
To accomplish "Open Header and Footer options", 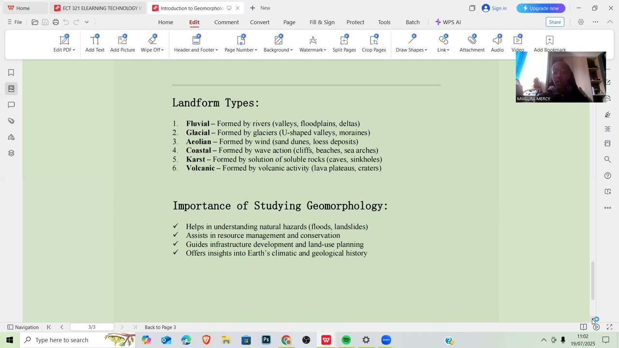I will [196, 43].
